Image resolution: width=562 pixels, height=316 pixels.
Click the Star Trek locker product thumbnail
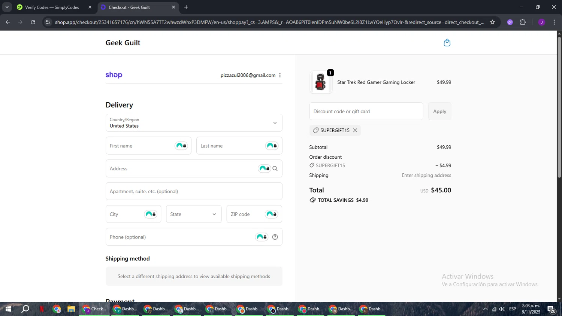coord(321,82)
